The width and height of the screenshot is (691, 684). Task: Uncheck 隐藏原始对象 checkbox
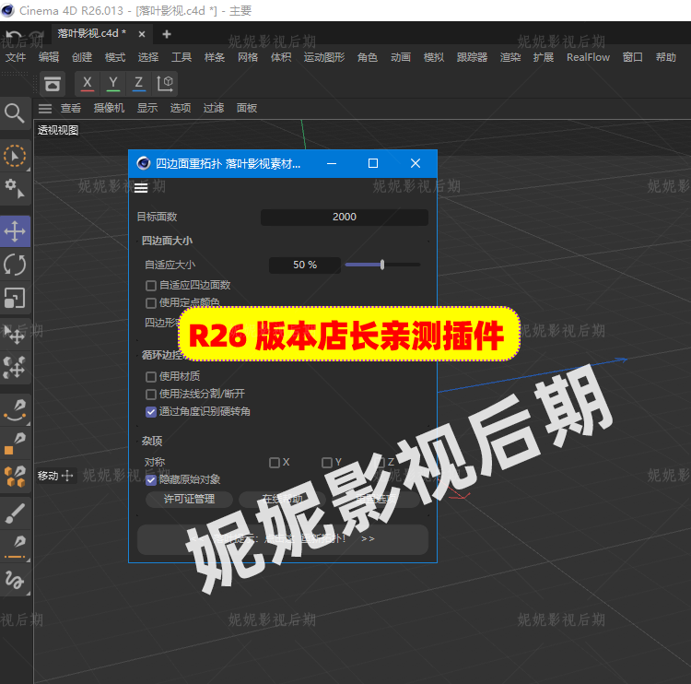point(151,480)
